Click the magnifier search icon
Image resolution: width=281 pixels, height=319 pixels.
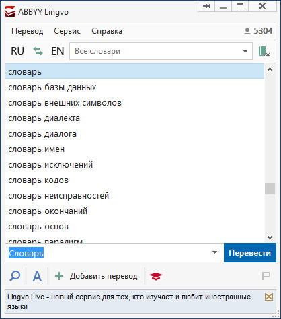15,276
